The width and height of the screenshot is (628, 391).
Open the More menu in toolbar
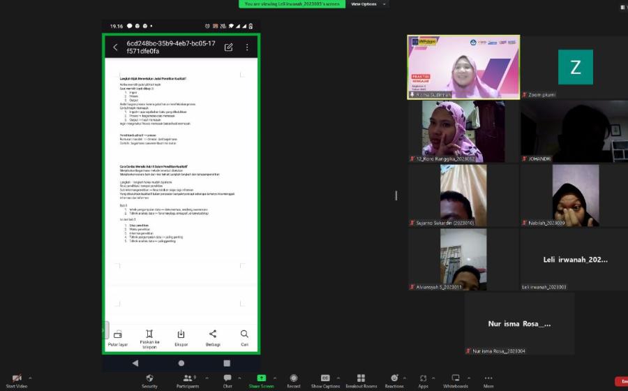pos(488,380)
